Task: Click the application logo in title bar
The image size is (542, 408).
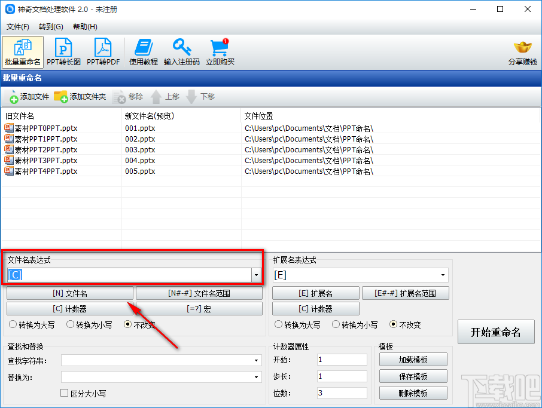Action: [10, 9]
